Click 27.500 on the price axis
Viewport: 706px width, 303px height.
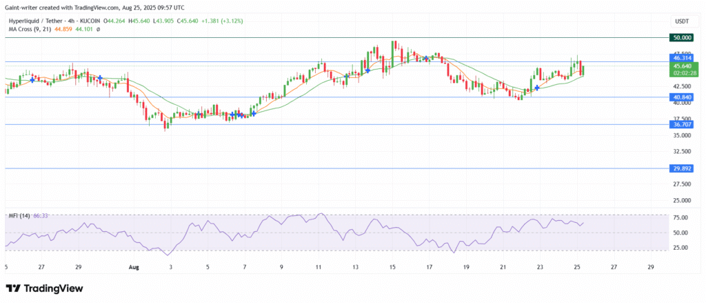[x=683, y=184]
